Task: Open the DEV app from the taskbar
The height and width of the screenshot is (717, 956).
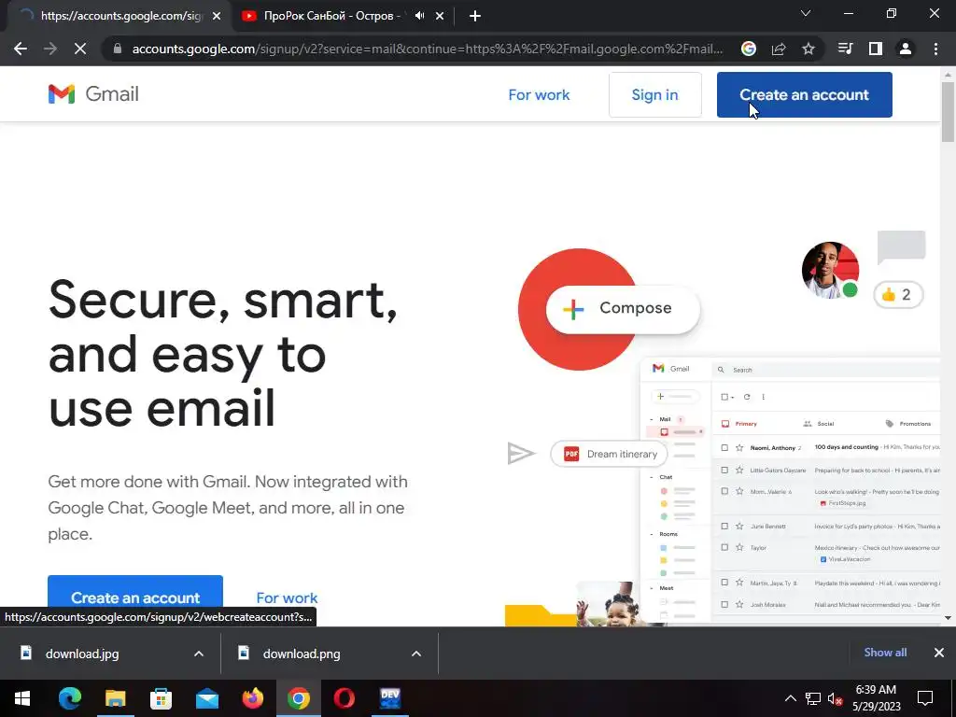Action: (x=389, y=698)
